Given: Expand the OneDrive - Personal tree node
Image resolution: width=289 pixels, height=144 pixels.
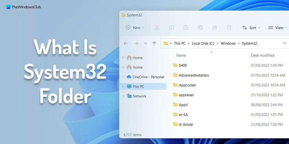Looking at the screenshot, I should (123, 77).
